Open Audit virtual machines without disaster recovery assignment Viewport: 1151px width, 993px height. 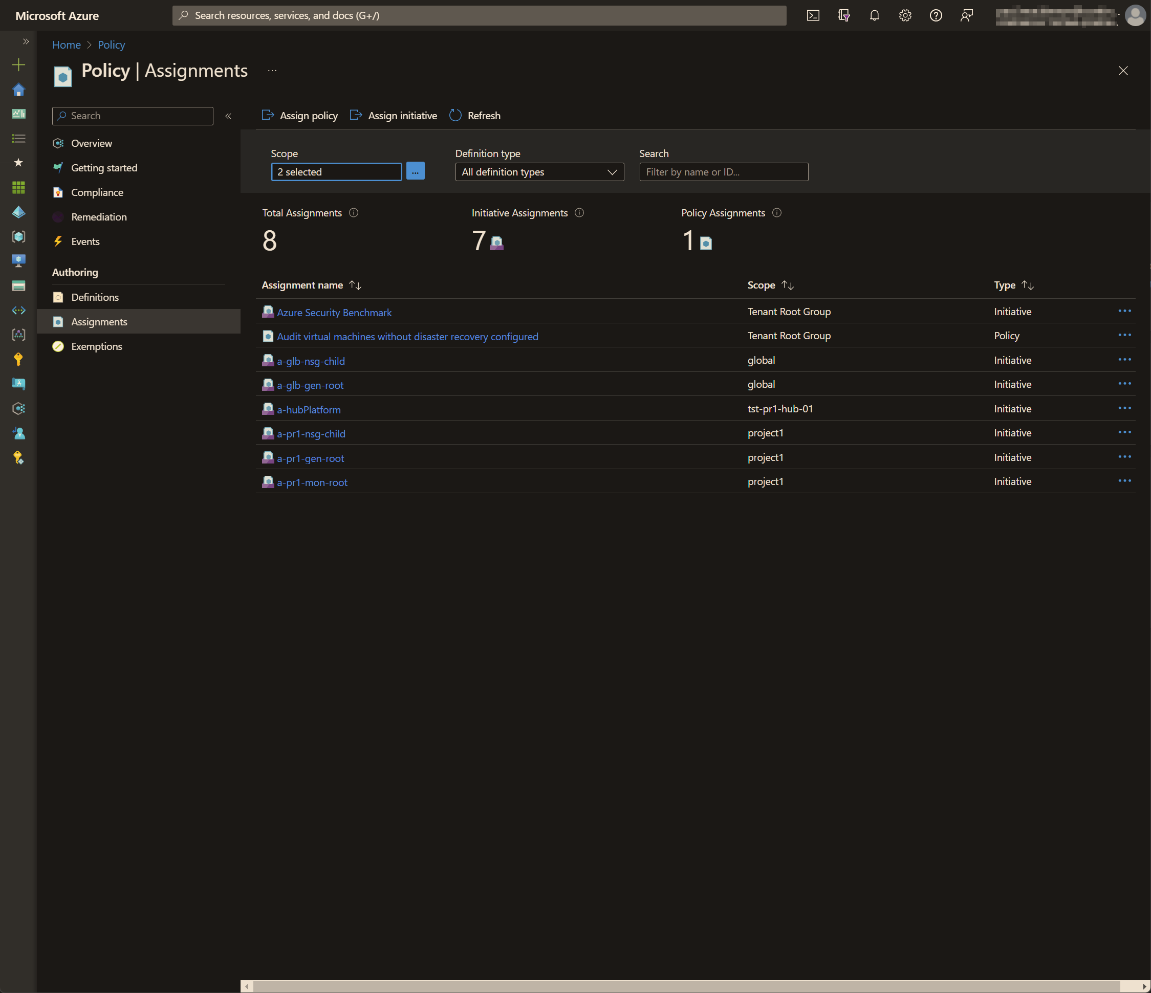click(x=407, y=337)
